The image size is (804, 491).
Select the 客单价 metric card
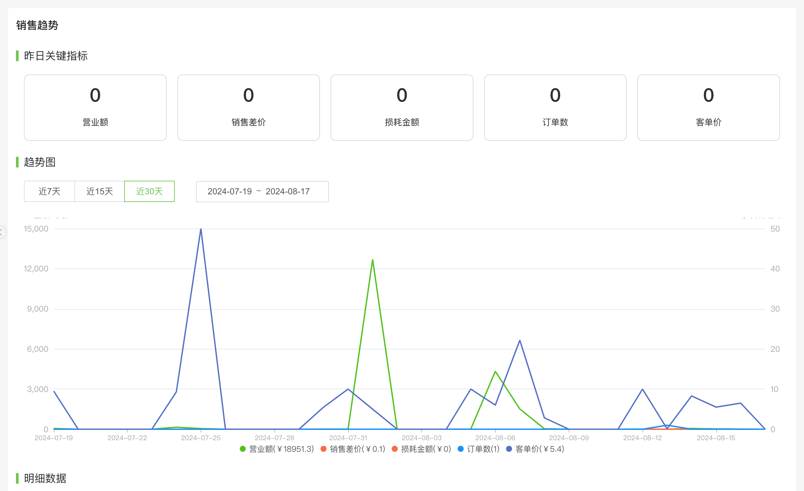click(x=708, y=108)
